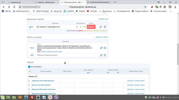Open Тест work link in list

[x=32, y=48]
